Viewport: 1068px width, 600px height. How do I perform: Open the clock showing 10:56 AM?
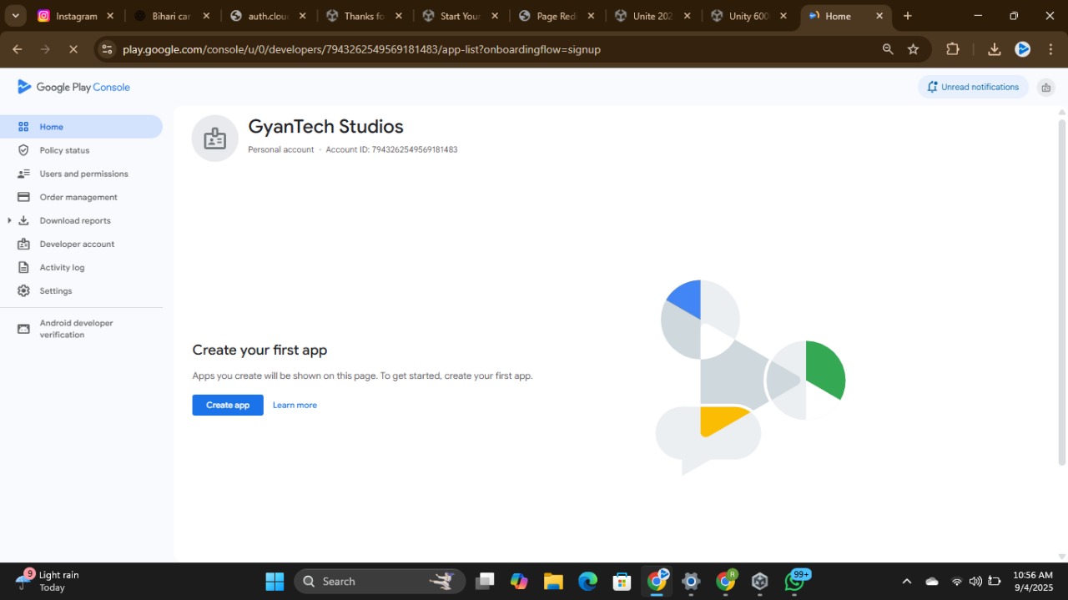pyautogui.click(x=1033, y=581)
